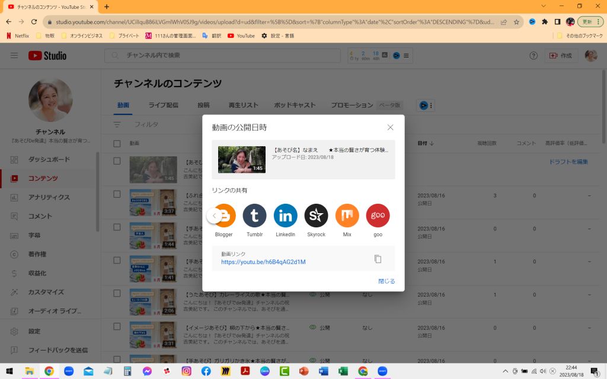Open the 3:37 video thumbnail
The width and height of the screenshot is (607, 379).
coord(154,203)
